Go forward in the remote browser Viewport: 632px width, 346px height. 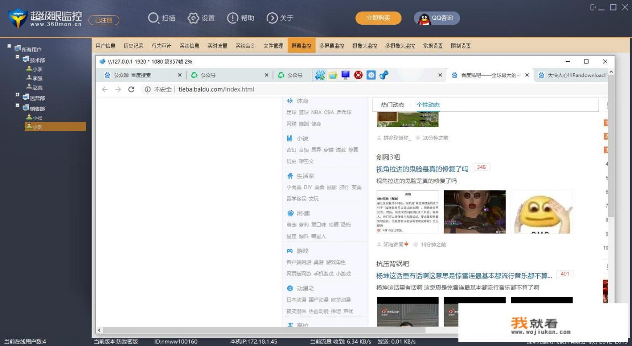point(118,89)
